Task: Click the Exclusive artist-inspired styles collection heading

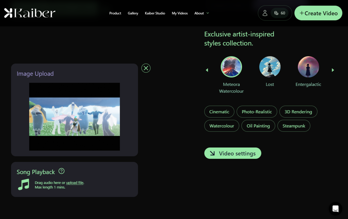Action: click(x=239, y=39)
